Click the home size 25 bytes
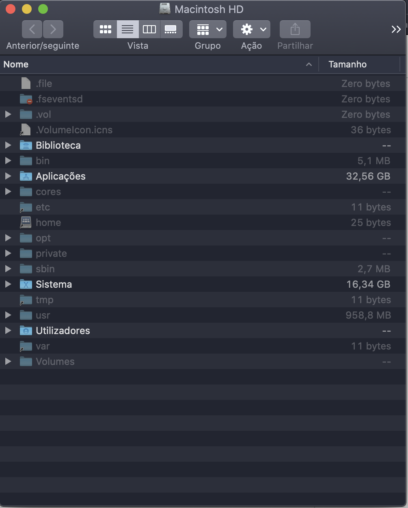408x508 pixels. (371, 222)
